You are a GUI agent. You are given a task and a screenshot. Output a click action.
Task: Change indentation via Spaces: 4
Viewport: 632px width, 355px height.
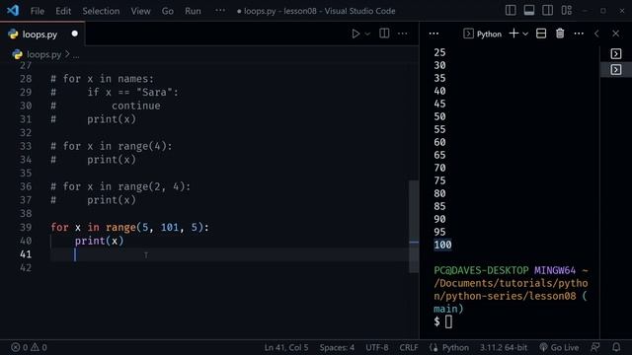click(x=337, y=347)
